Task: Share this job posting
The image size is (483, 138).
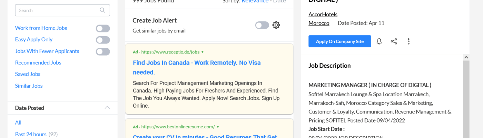Action: 394,41
